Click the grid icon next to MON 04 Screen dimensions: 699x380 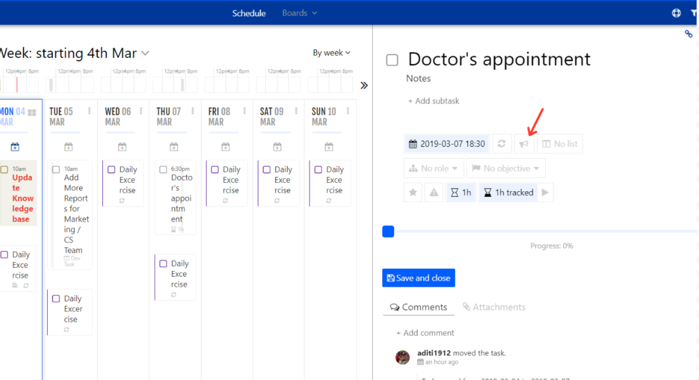pyautogui.click(x=32, y=112)
